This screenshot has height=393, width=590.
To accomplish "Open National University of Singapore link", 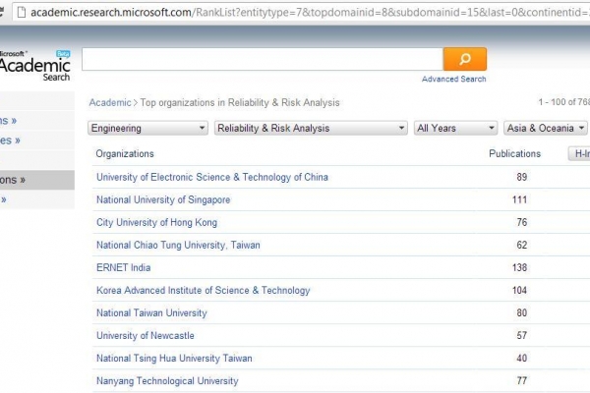I will [163, 199].
